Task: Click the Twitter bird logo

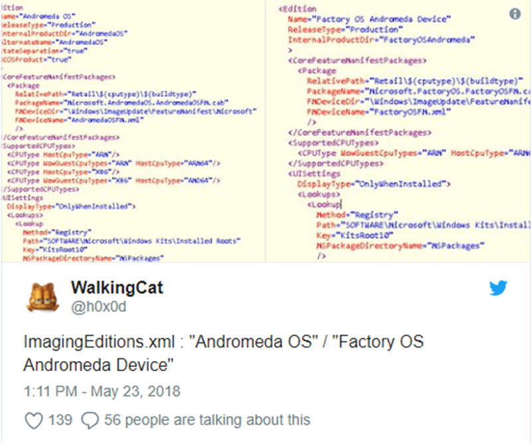Action: 498,288
